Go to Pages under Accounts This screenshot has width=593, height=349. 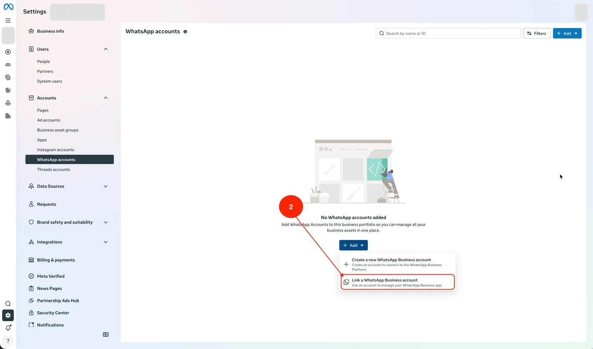pos(43,110)
